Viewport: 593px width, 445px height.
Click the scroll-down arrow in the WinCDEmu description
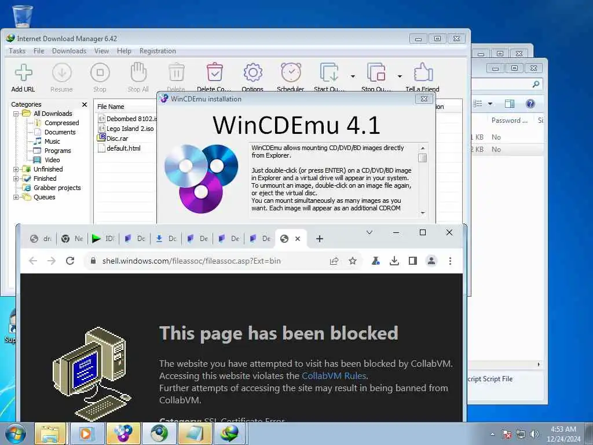[x=423, y=213]
